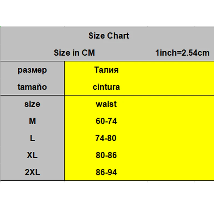Select the size "XL" cell

coord(32,155)
